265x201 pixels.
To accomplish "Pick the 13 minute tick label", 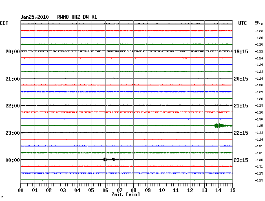I will [204, 190].
